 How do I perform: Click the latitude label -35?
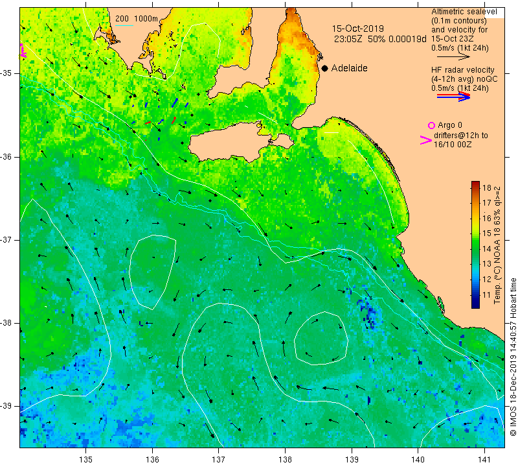point(7,73)
